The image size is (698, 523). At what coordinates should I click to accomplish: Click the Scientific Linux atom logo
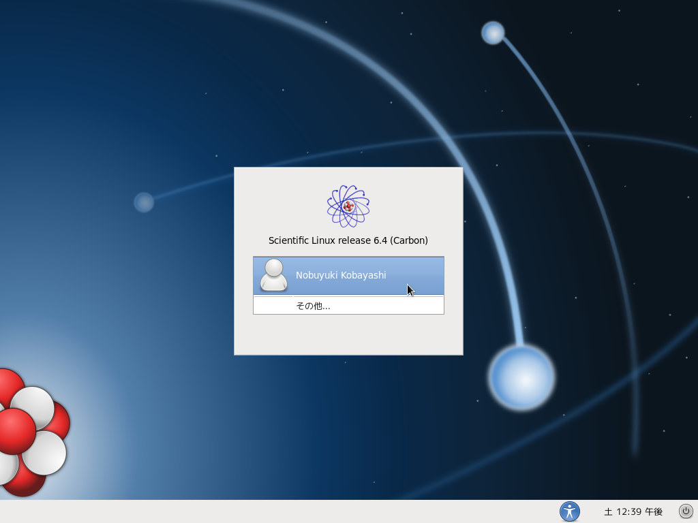click(348, 206)
